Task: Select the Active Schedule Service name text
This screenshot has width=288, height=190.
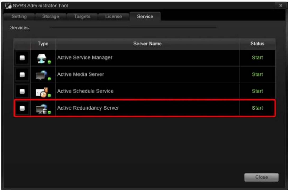Action: point(85,91)
